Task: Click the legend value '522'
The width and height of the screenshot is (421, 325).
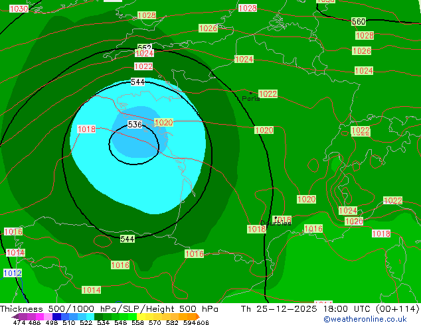Action: pos(86,322)
